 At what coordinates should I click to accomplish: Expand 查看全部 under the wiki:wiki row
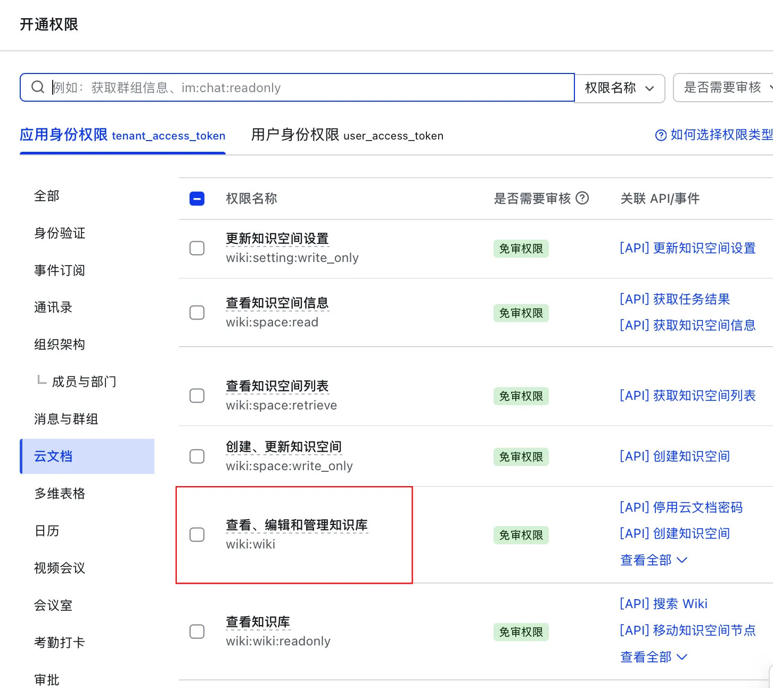click(x=653, y=560)
